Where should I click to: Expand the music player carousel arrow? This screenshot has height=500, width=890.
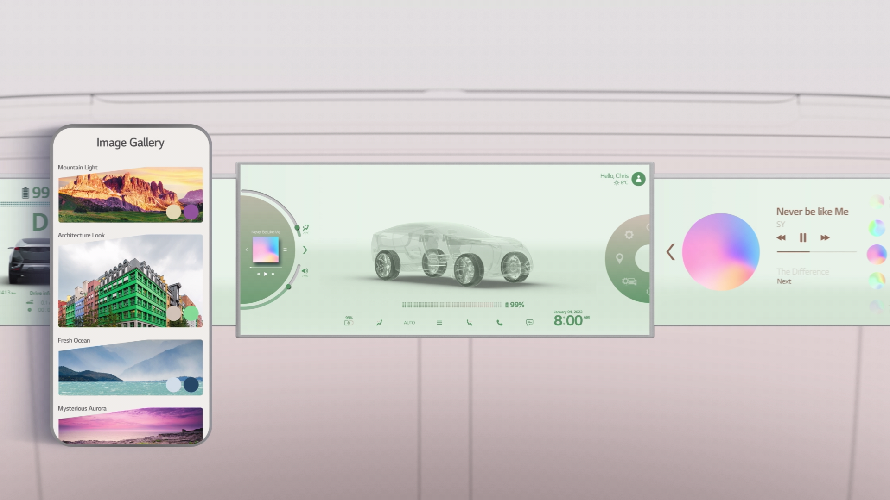(x=671, y=250)
